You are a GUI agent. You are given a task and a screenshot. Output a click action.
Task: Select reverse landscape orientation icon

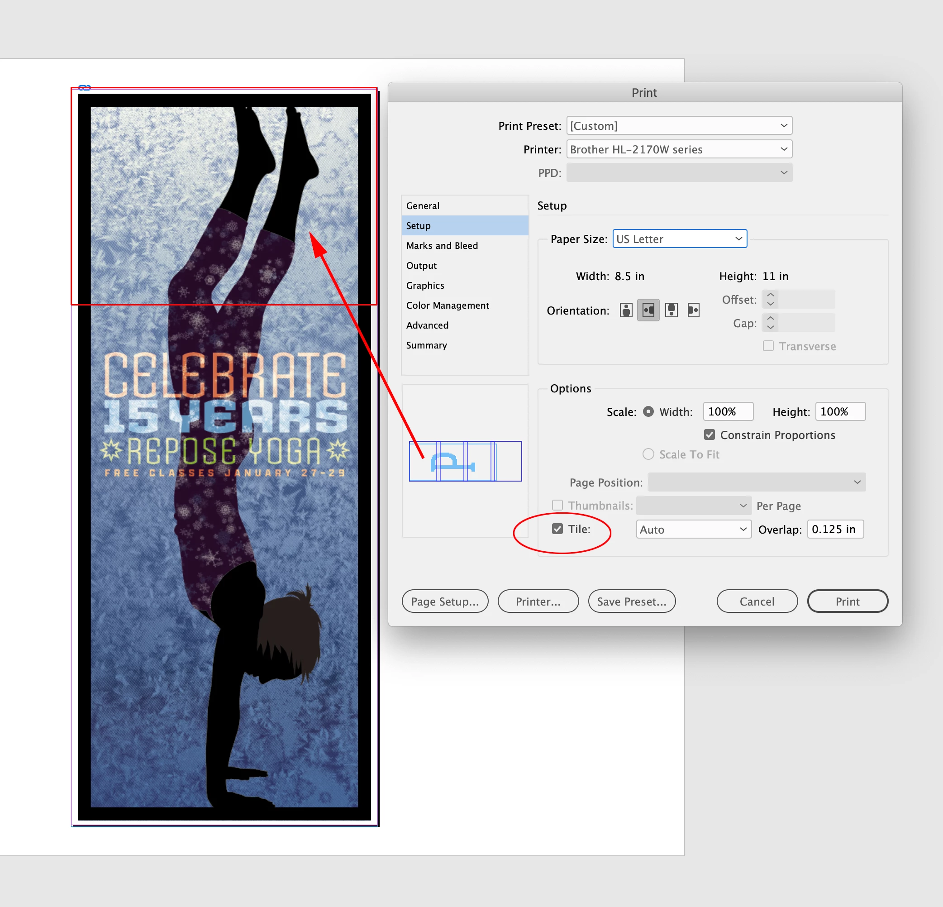693,310
